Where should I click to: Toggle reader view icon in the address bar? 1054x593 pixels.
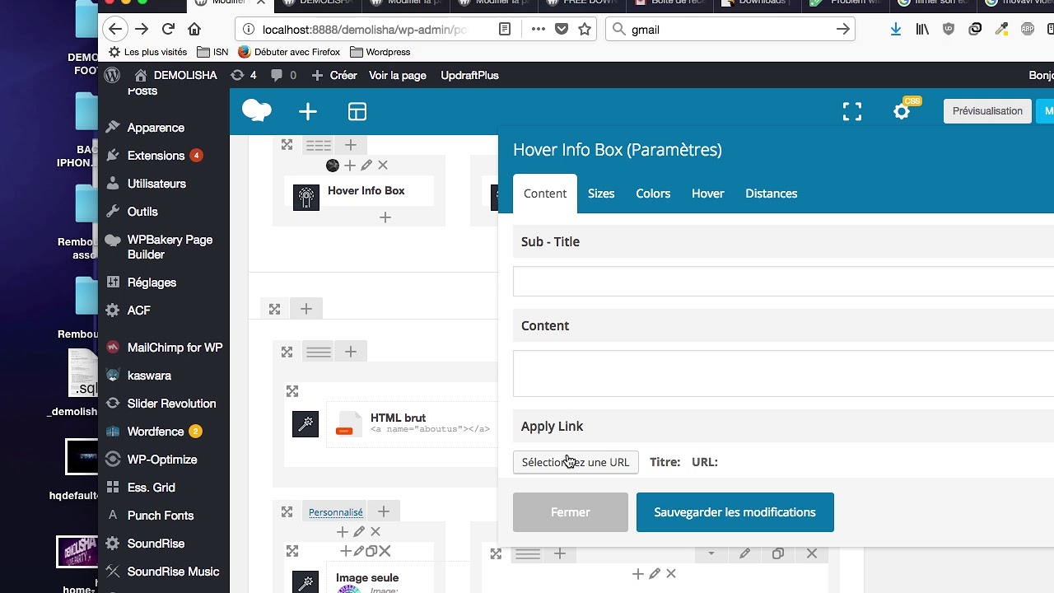(505, 29)
